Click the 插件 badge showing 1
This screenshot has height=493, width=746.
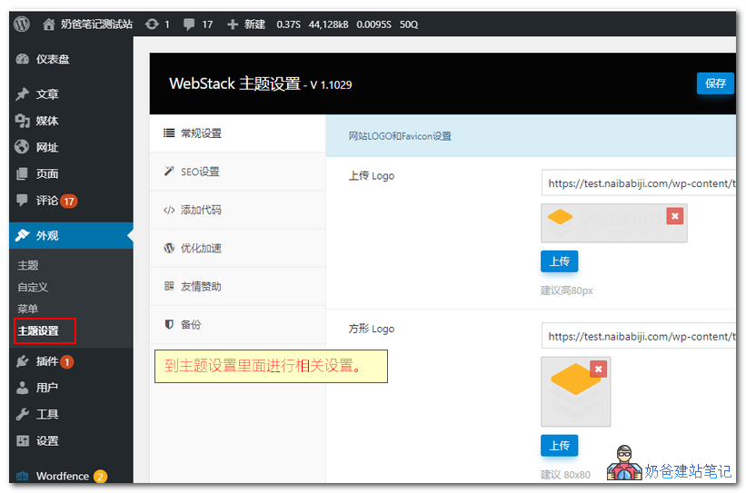coord(67,362)
